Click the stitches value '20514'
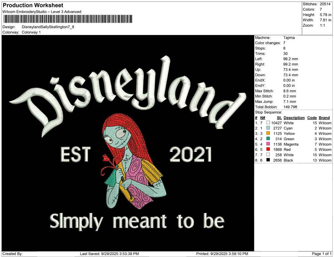334x257 pixels. 325,4
